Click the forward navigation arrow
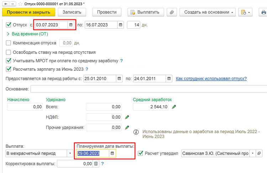The image size is (267, 173). click(x=12, y=4)
